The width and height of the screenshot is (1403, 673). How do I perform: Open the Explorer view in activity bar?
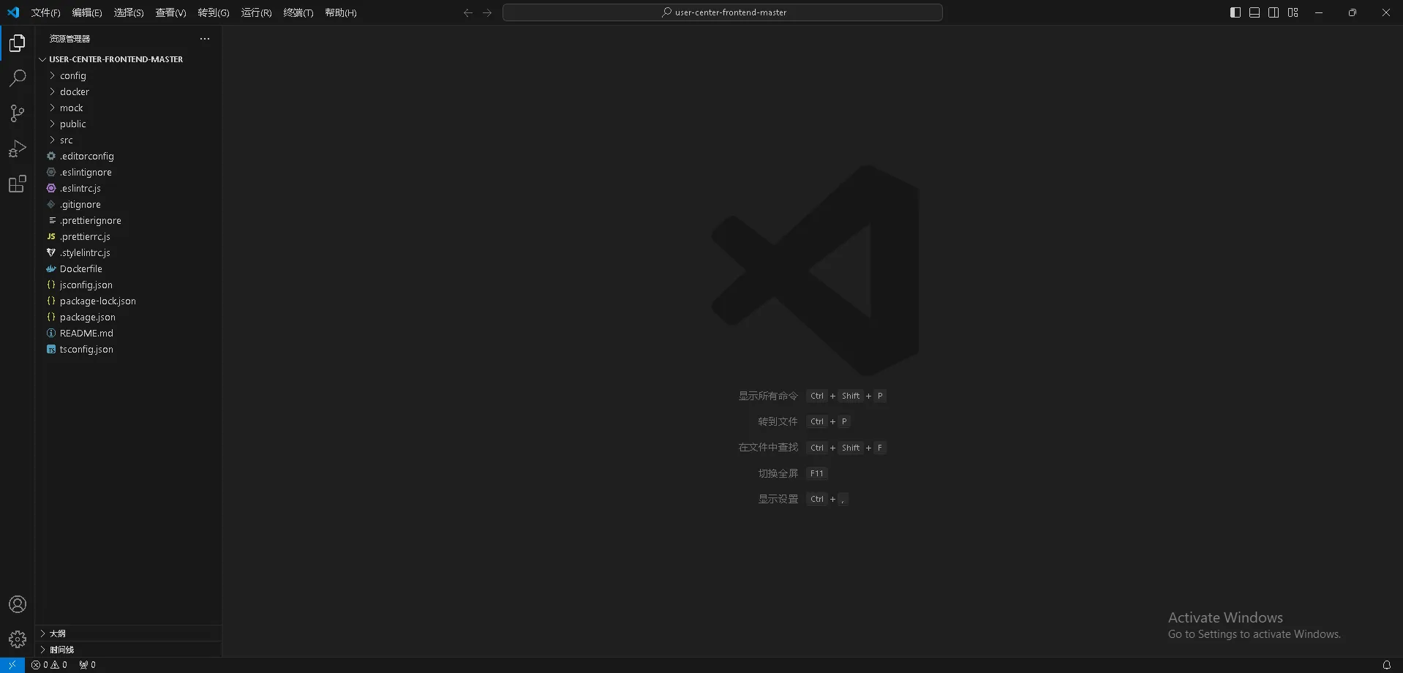(x=18, y=43)
